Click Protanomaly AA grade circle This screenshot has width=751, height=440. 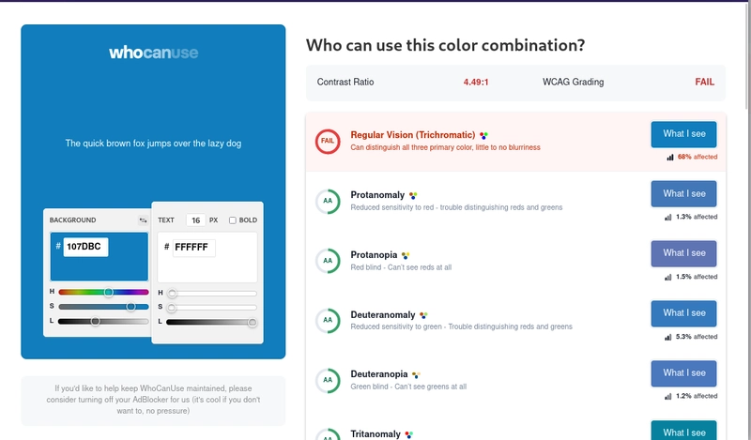[328, 201]
